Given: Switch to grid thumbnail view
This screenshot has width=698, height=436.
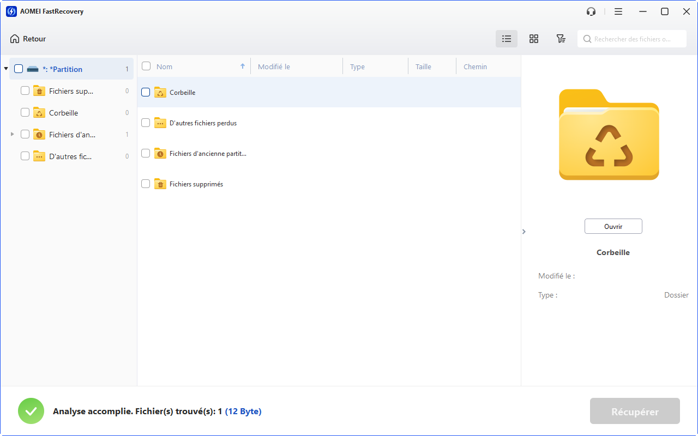Looking at the screenshot, I should [533, 39].
